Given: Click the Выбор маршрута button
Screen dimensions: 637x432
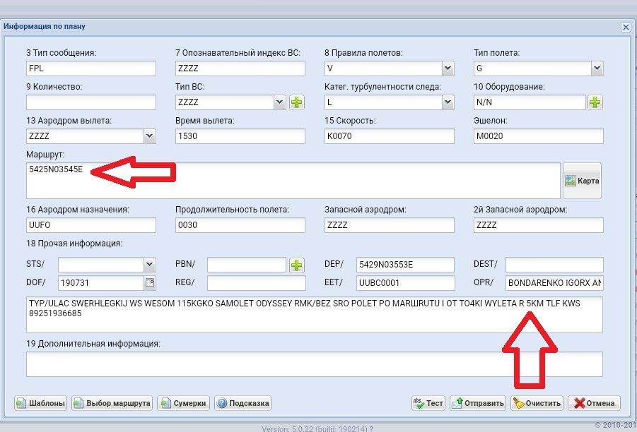Looking at the screenshot, I should [x=112, y=403].
